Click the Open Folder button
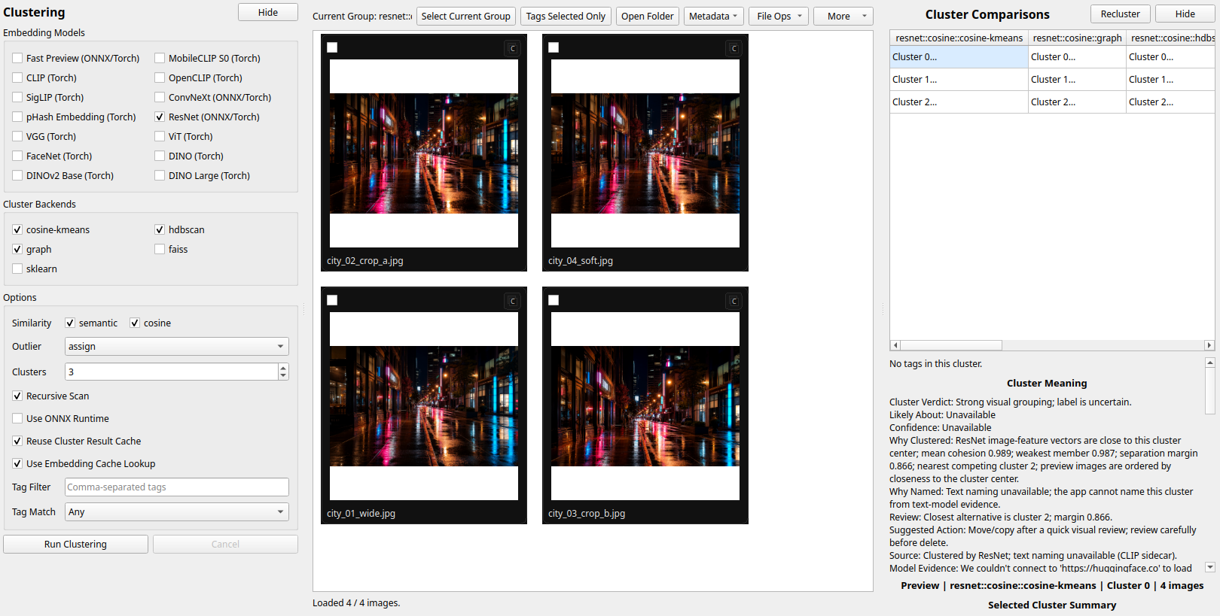1220x616 pixels. [648, 16]
